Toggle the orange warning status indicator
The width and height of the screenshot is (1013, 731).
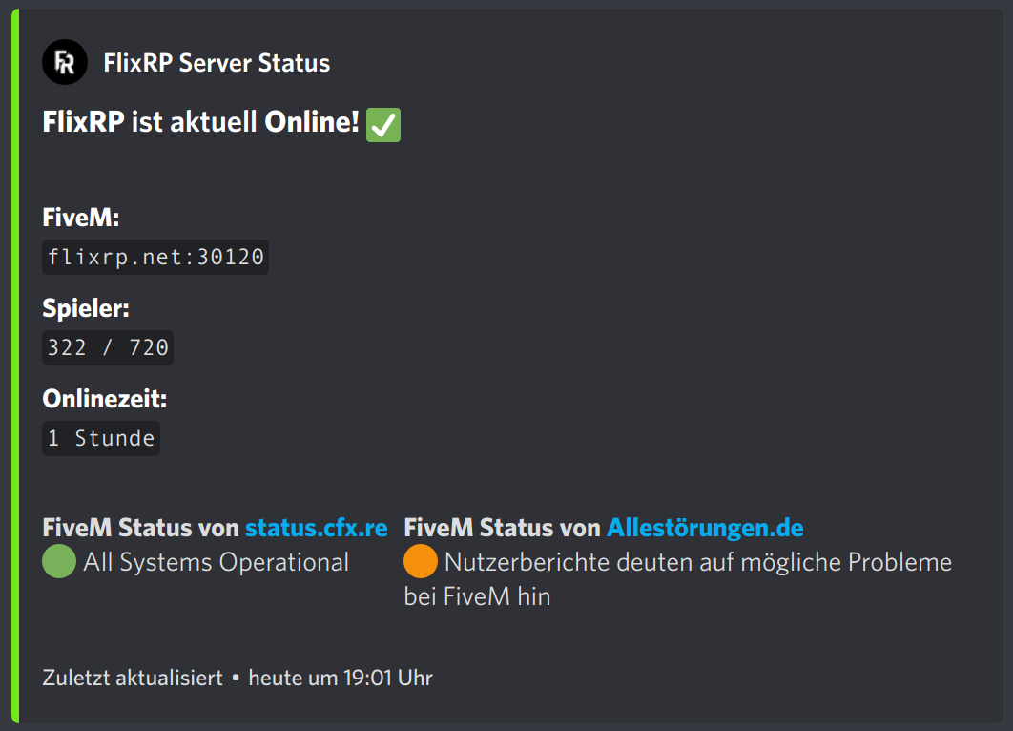click(420, 562)
